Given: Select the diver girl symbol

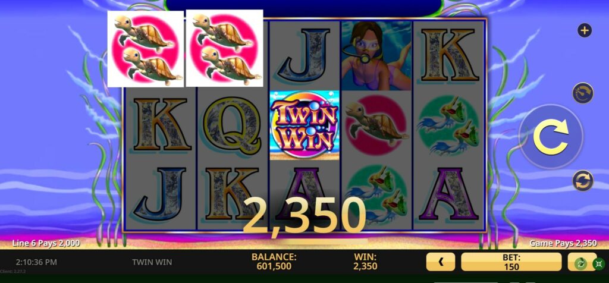Looking at the screenshot, I should pyautogui.click(x=376, y=55).
